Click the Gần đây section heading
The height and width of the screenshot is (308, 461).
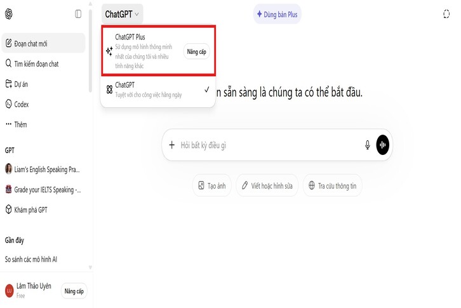[x=15, y=240]
